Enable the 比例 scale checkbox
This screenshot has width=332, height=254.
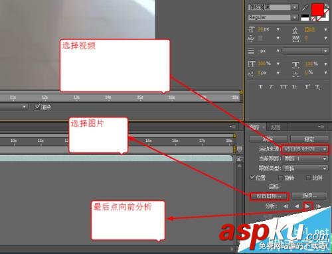308,178
